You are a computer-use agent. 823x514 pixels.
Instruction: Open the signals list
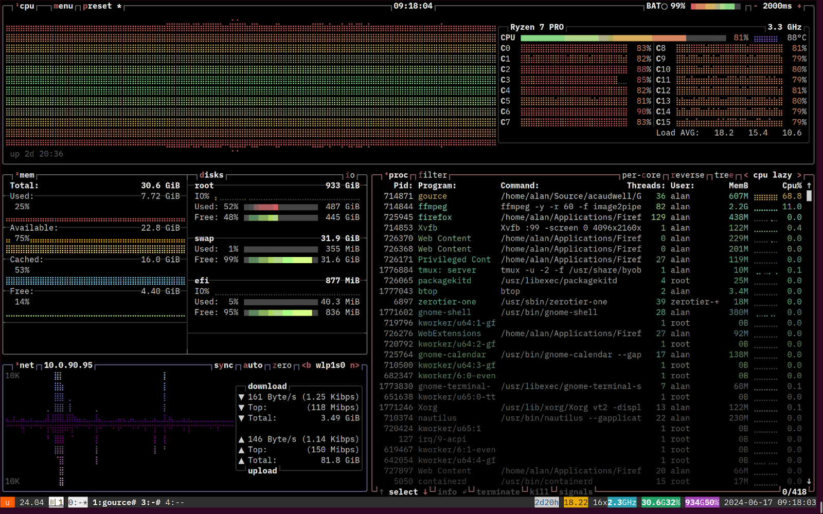pos(576,492)
